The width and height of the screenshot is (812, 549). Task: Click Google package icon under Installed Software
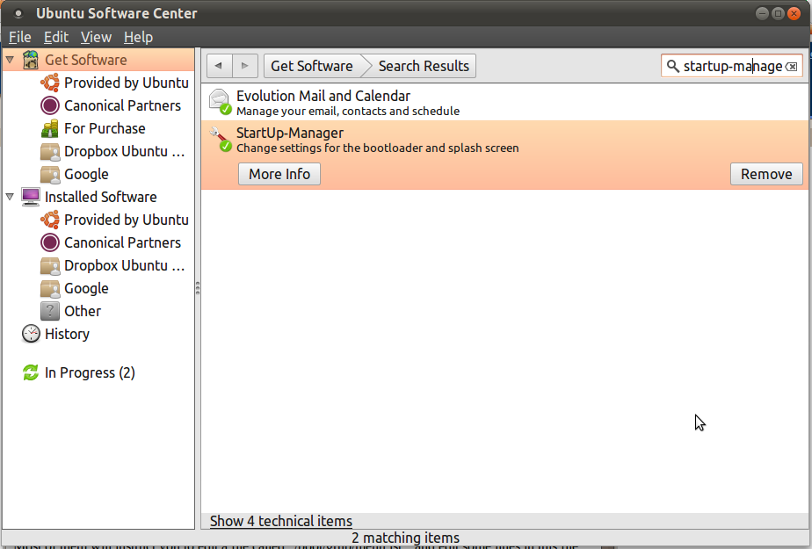50,288
